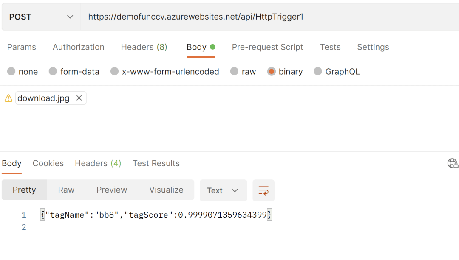Screen dimensions: 459x260
Task: Click the globe network icon
Action: click(453, 163)
